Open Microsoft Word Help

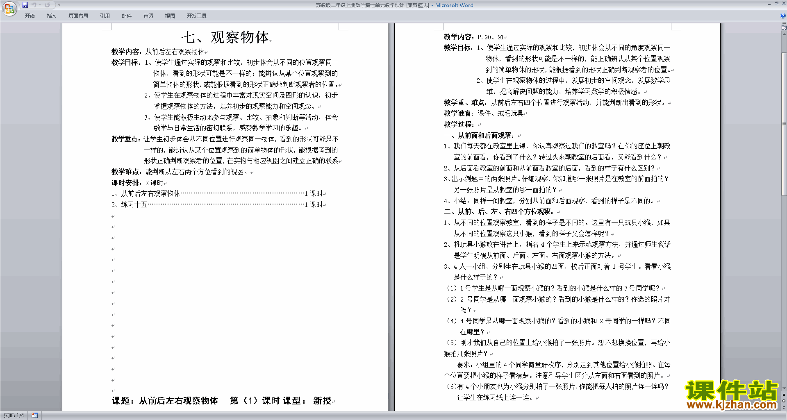click(x=783, y=16)
